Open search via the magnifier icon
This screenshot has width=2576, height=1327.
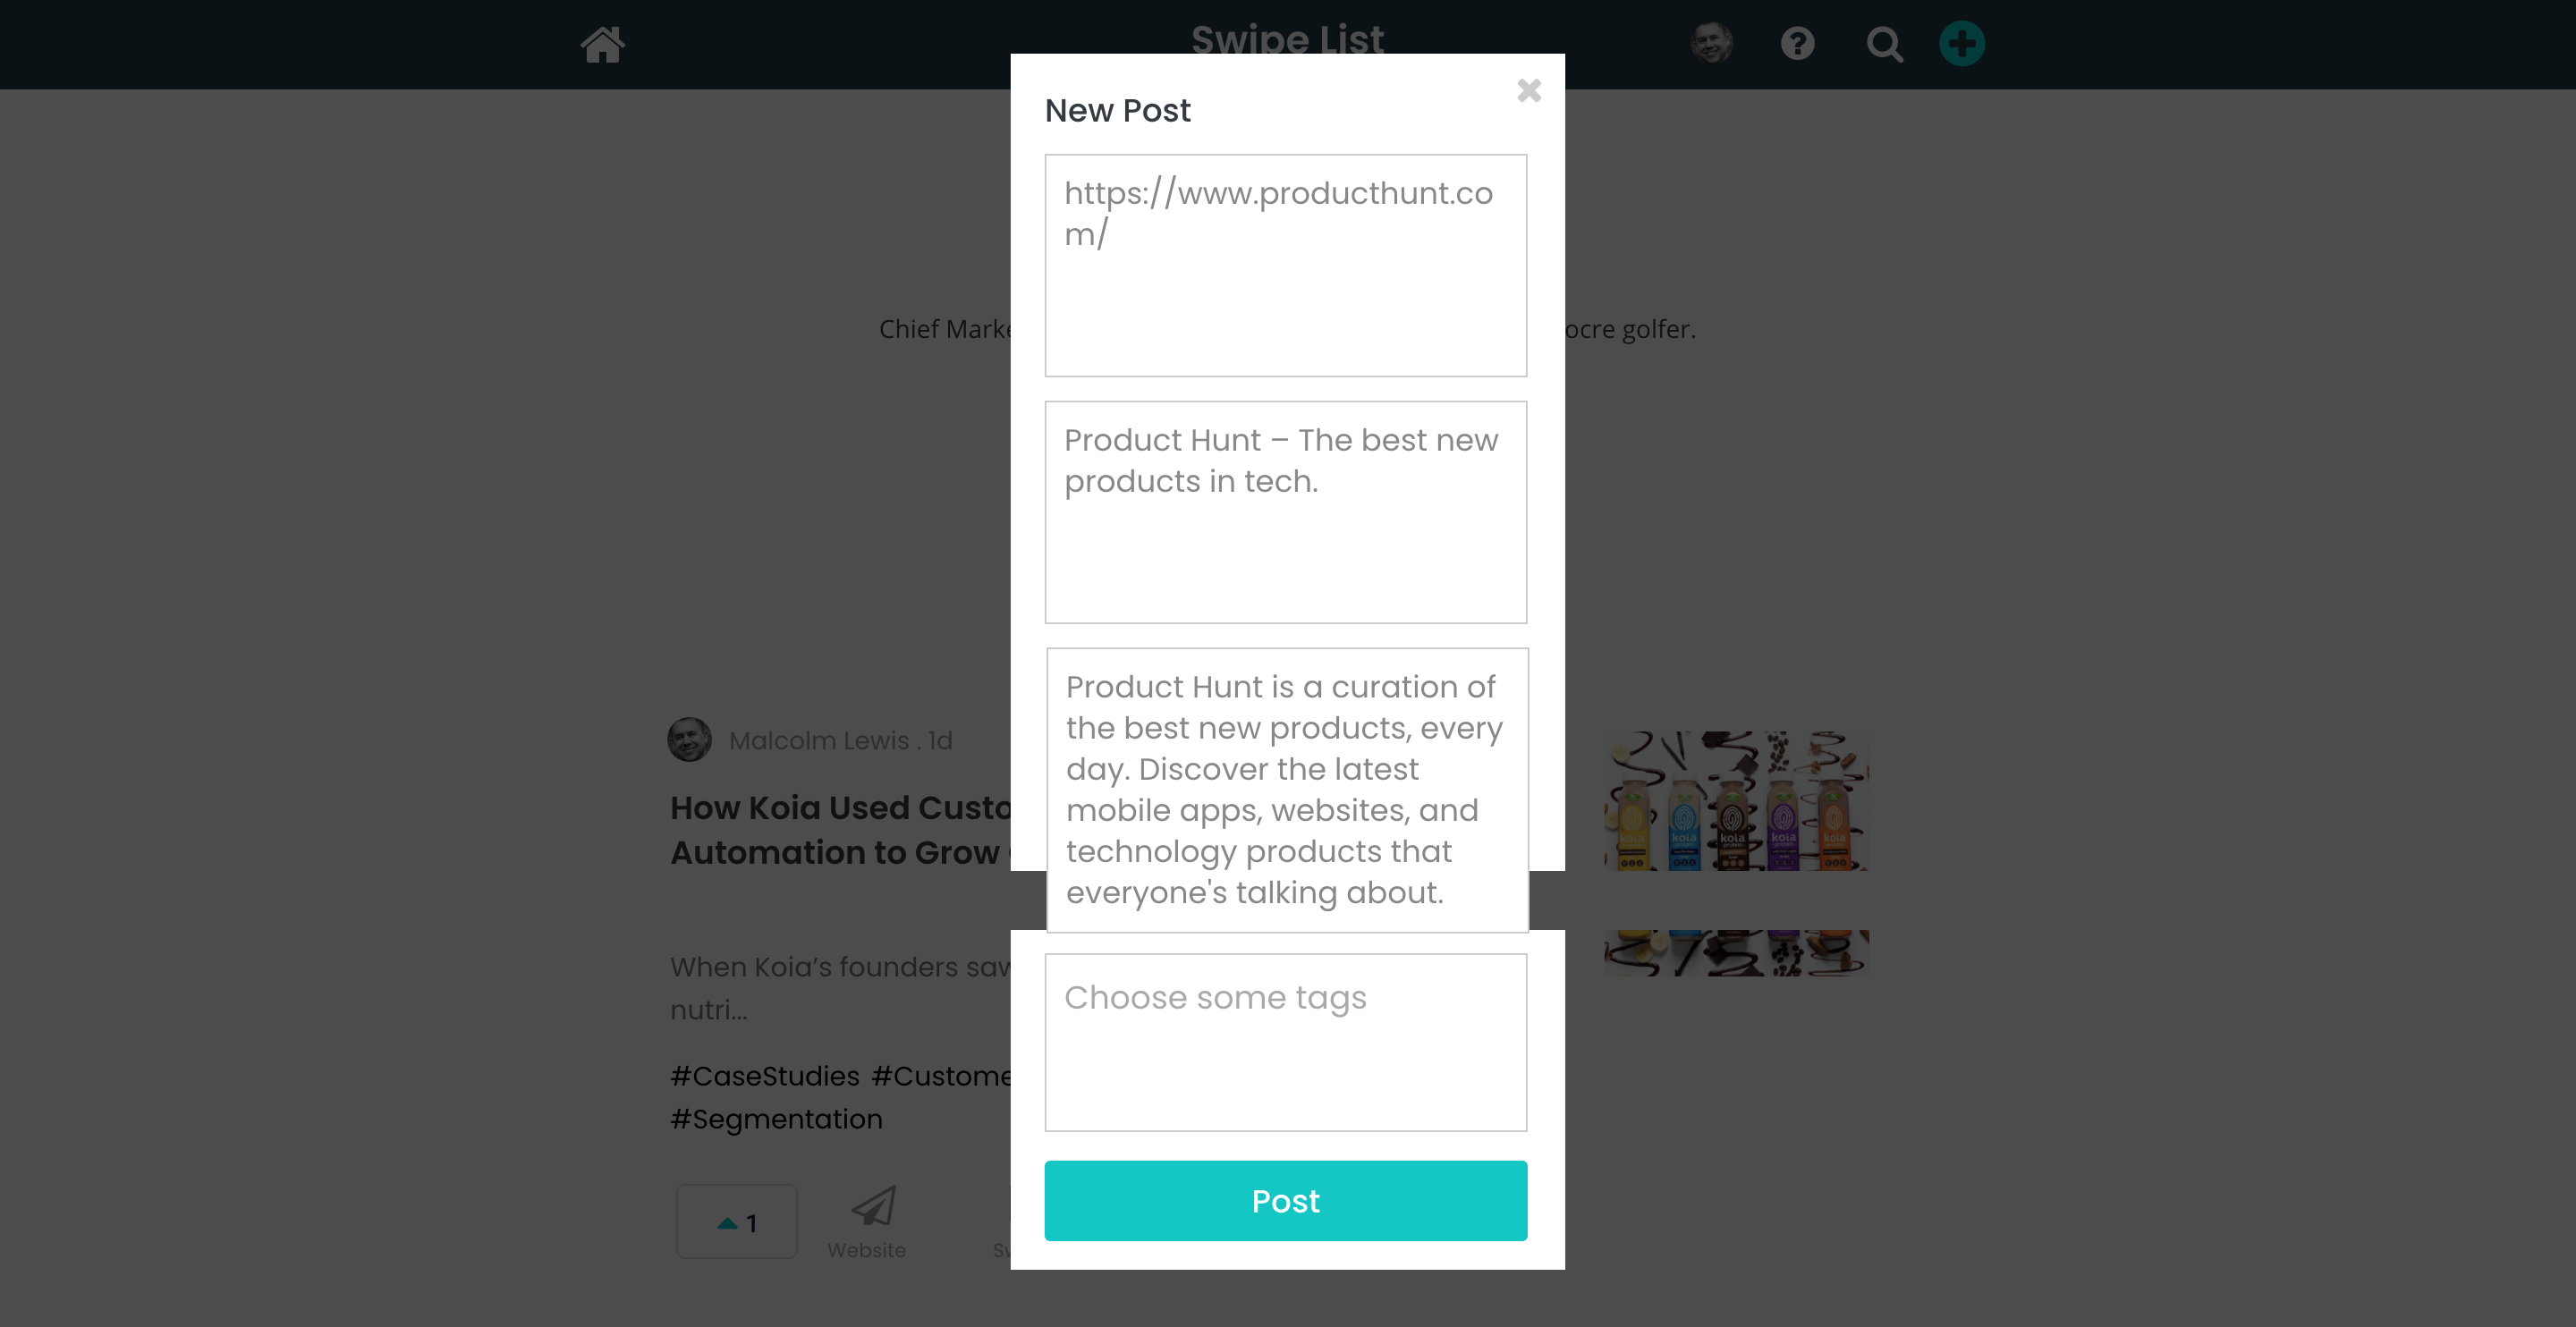click(x=1884, y=44)
